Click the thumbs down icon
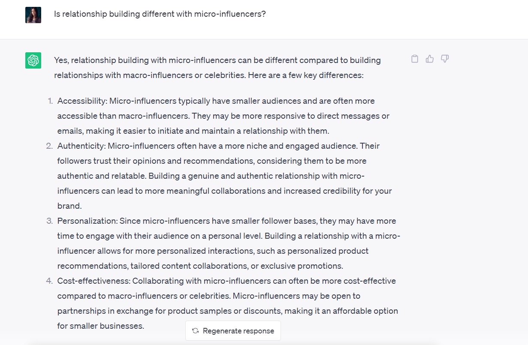This screenshot has height=345, width=528. pos(445,59)
